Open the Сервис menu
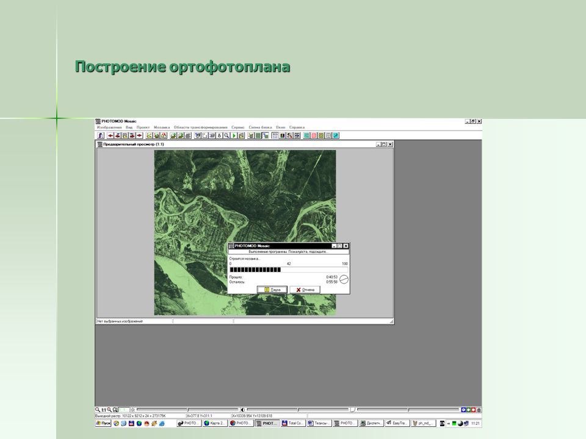 click(x=237, y=127)
